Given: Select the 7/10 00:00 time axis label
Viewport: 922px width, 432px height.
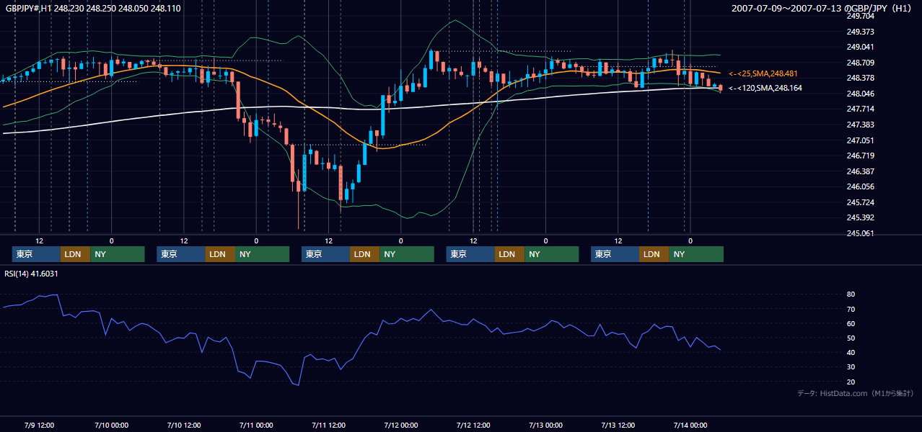Looking at the screenshot, I should (x=112, y=425).
